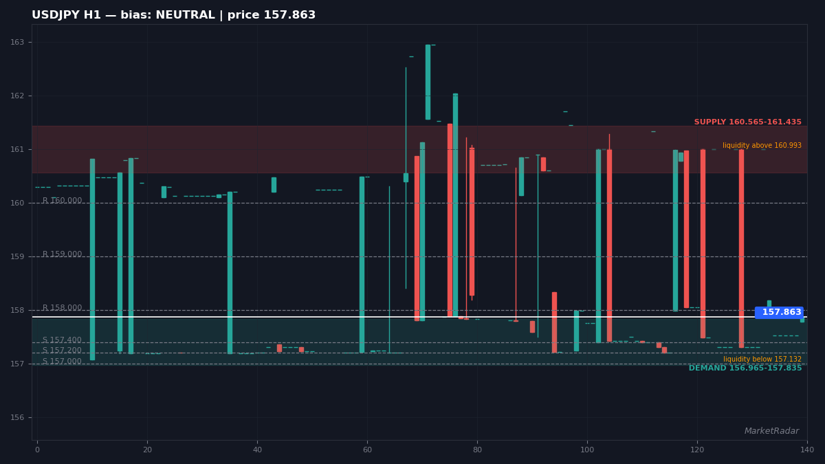Screen dimensions: 825x464
Task: Click the R 159.000 resistance label
Action: click(62, 254)
